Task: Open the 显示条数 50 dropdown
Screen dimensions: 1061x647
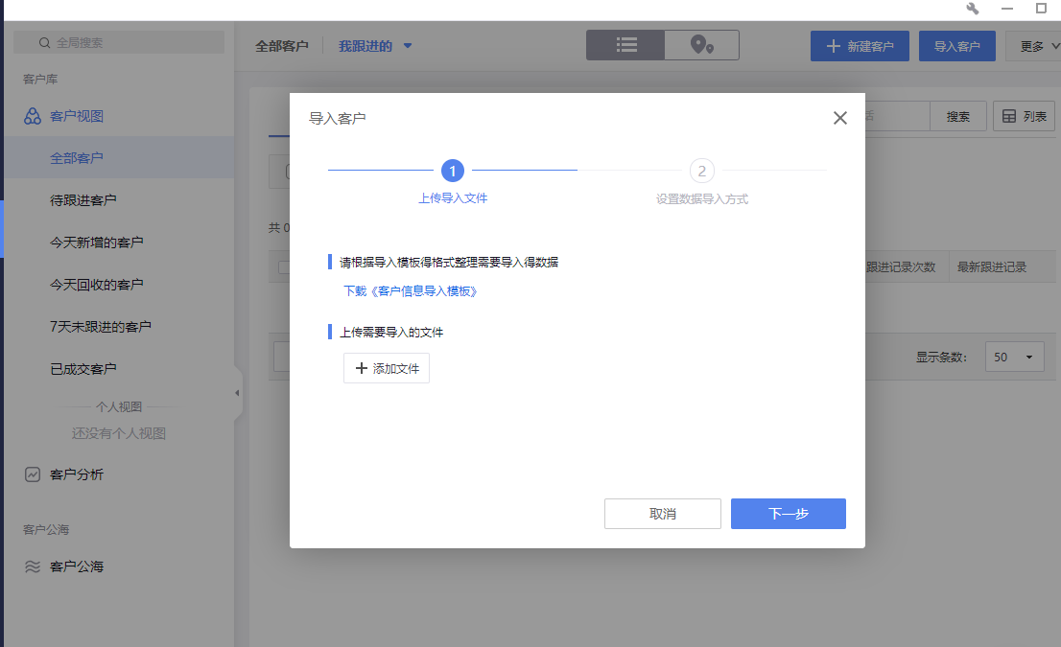Action: point(1014,357)
